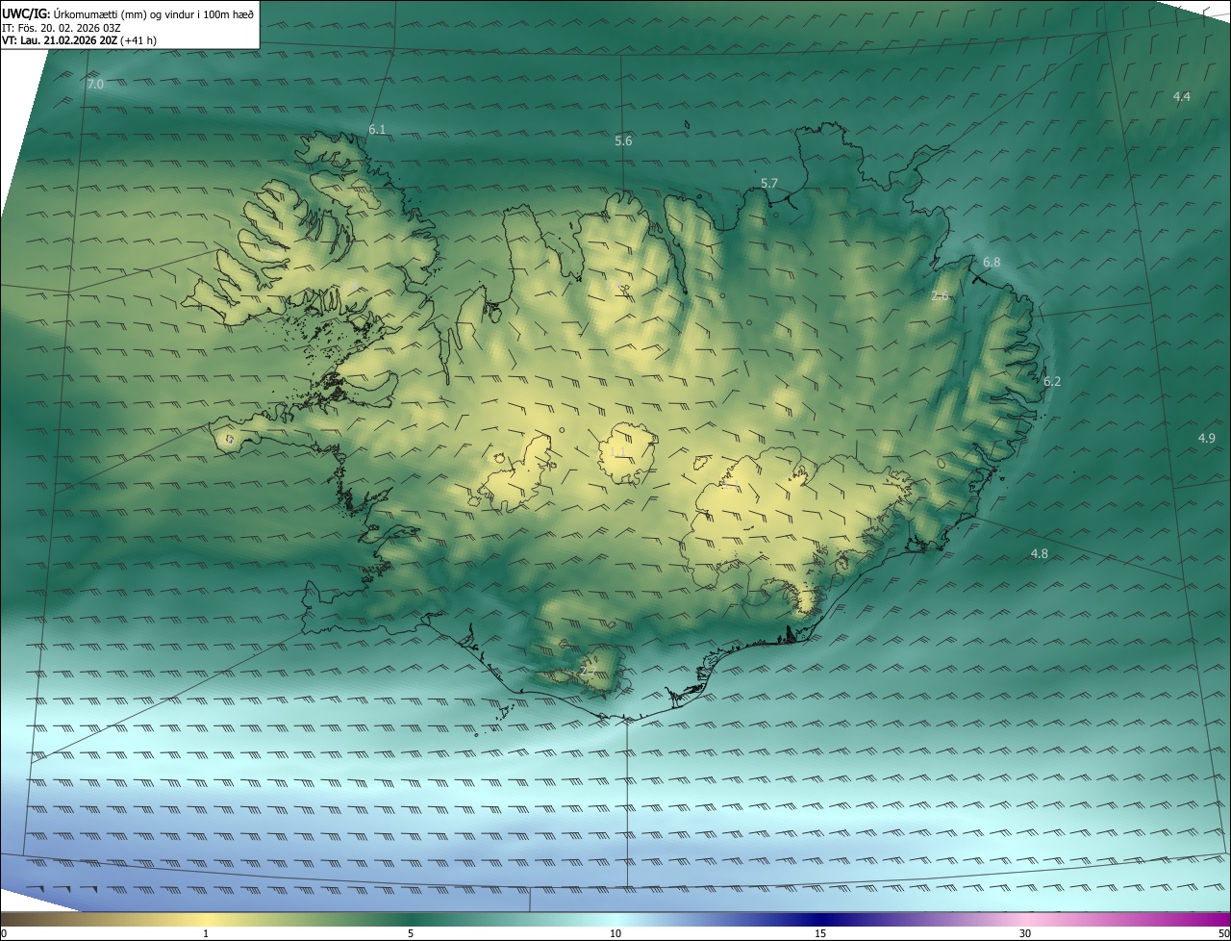Click the 'IT: Fös. 20. 02. 2026 03Z' line

point(62,28)
